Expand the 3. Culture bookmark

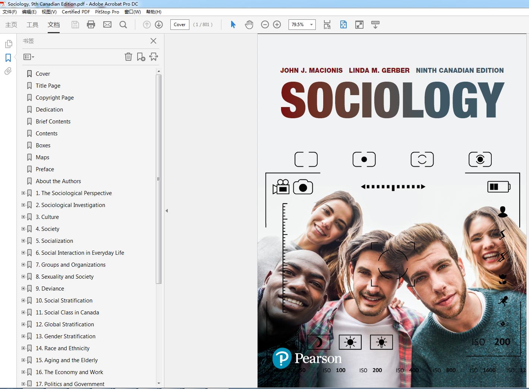coord(23,217)
